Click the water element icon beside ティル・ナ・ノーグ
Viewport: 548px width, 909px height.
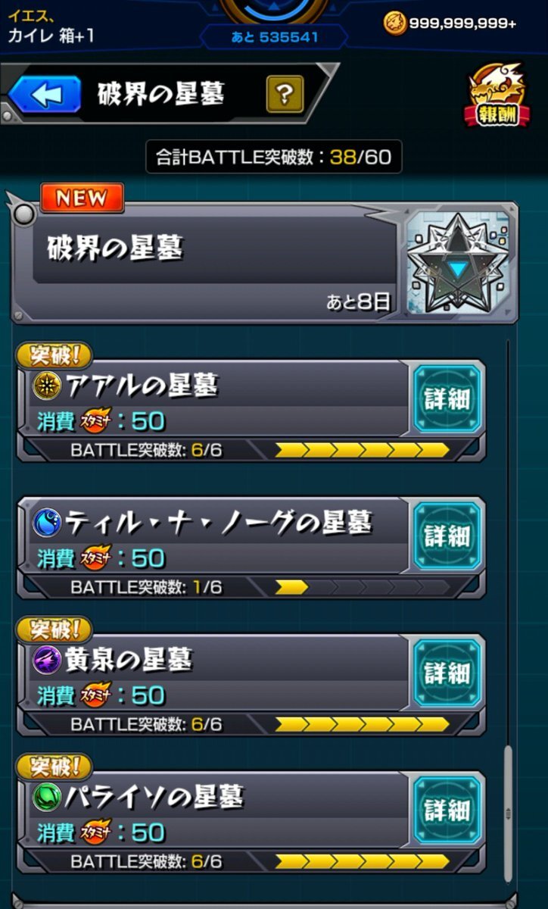(48, 523)
